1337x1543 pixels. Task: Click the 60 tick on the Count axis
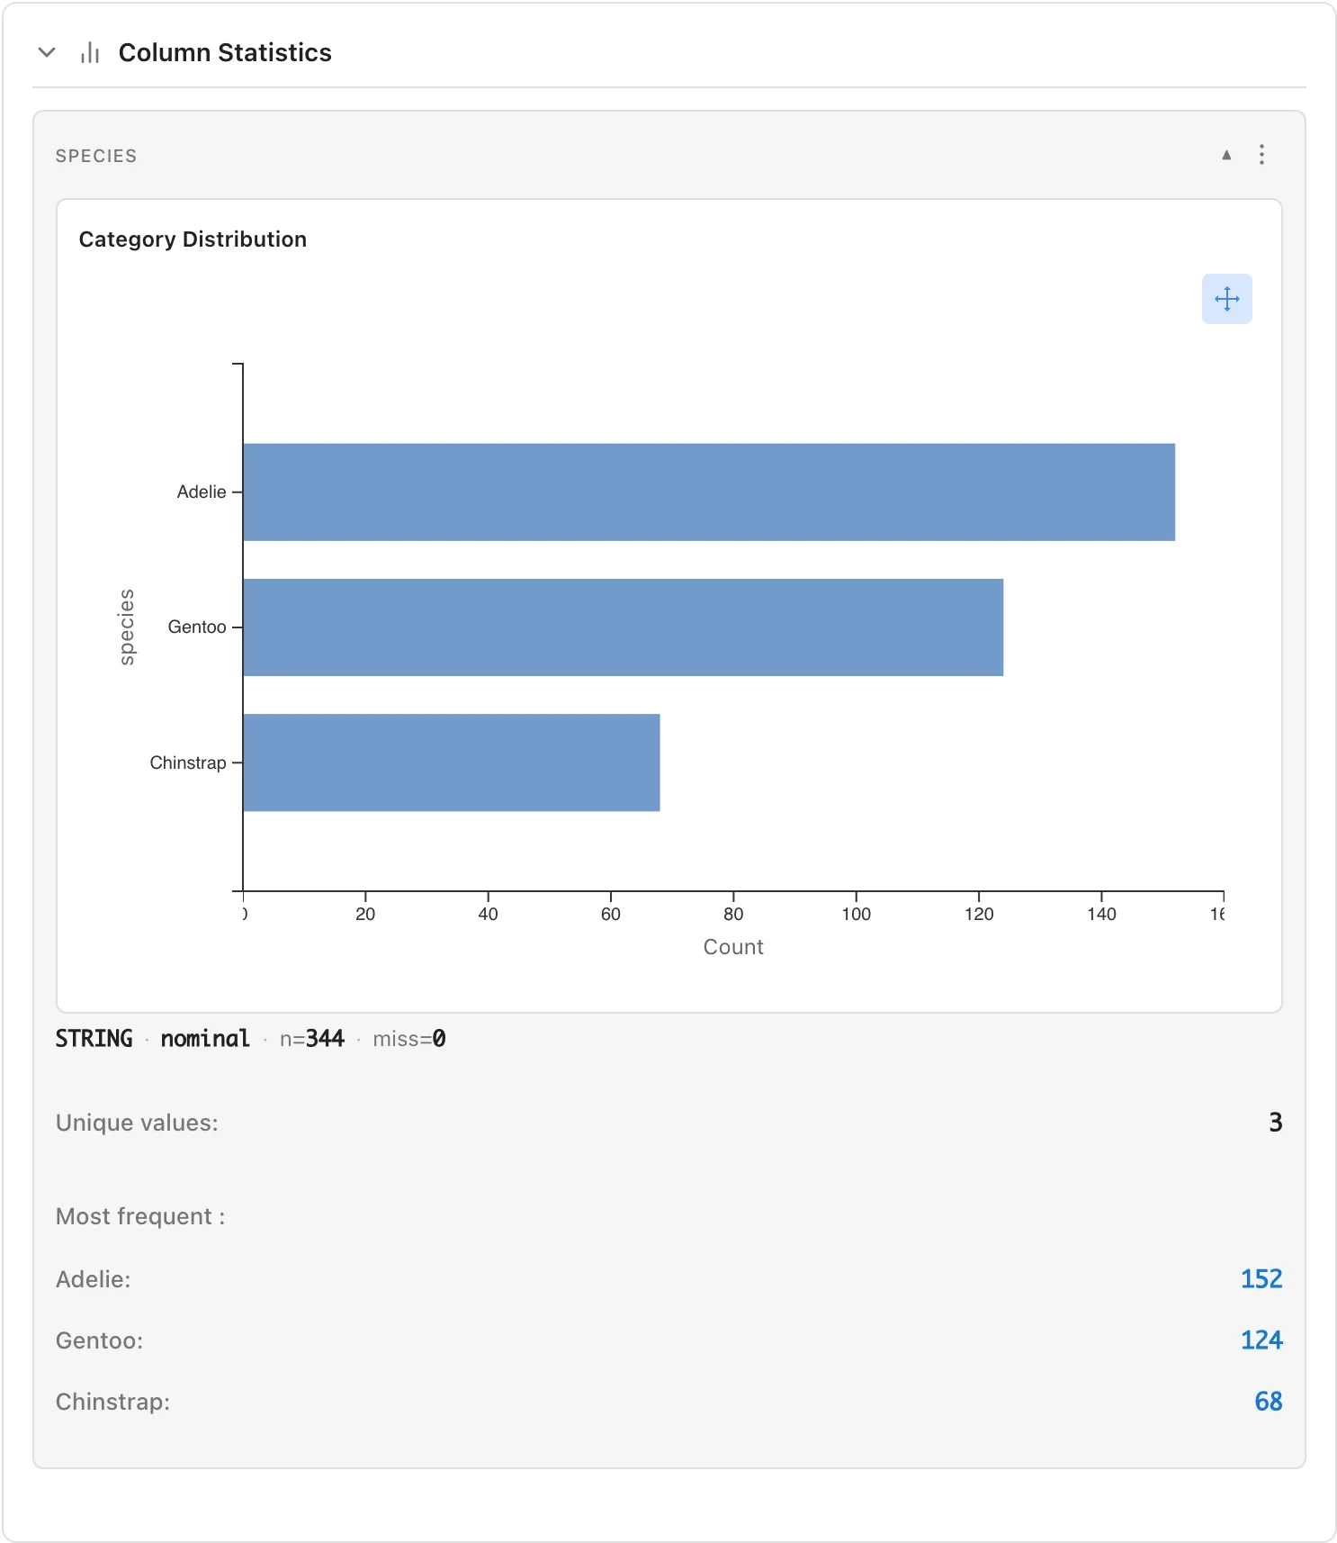point(611,914)
